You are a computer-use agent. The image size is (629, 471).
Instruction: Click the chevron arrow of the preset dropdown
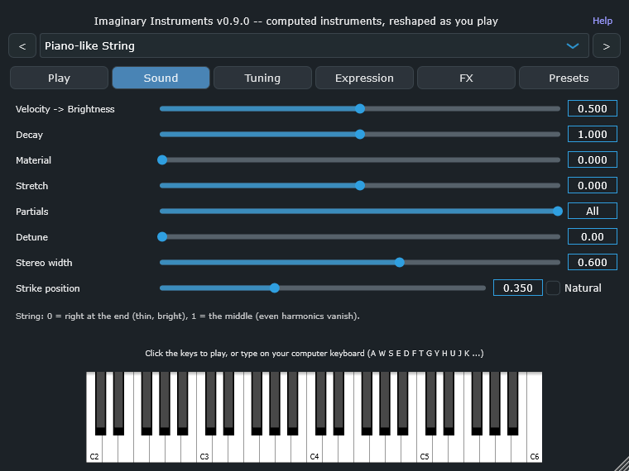pos(573,45)
